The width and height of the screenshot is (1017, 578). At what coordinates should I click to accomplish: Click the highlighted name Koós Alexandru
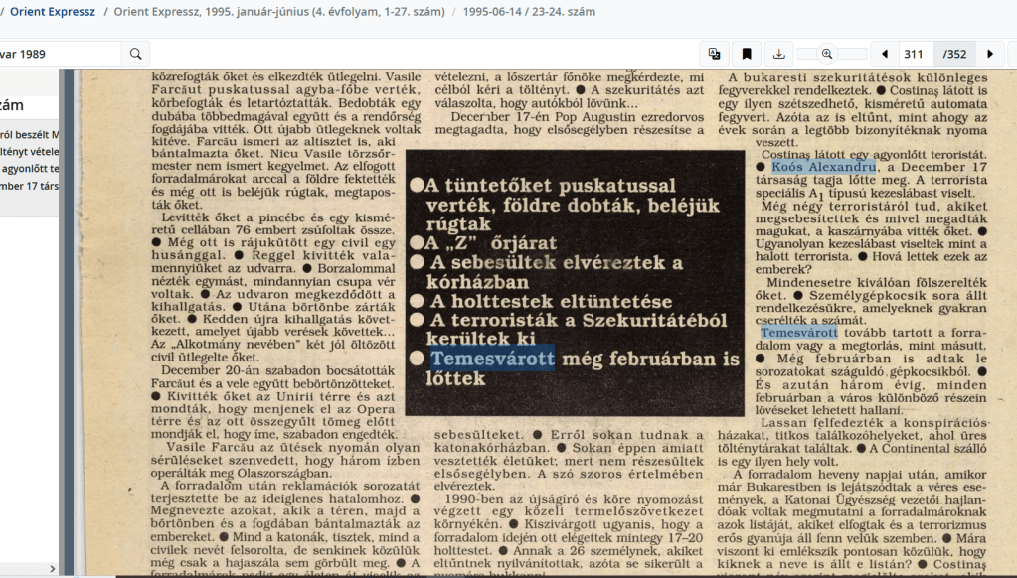823,168
